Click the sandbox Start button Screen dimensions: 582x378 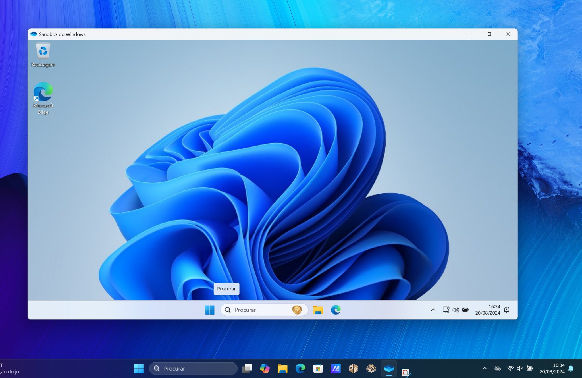(210, 310)
